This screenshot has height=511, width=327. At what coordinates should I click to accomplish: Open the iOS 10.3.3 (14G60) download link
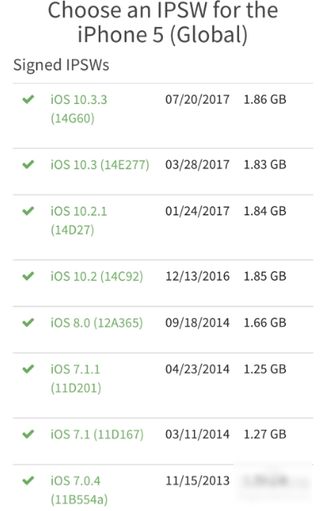(x=79, y=109)
